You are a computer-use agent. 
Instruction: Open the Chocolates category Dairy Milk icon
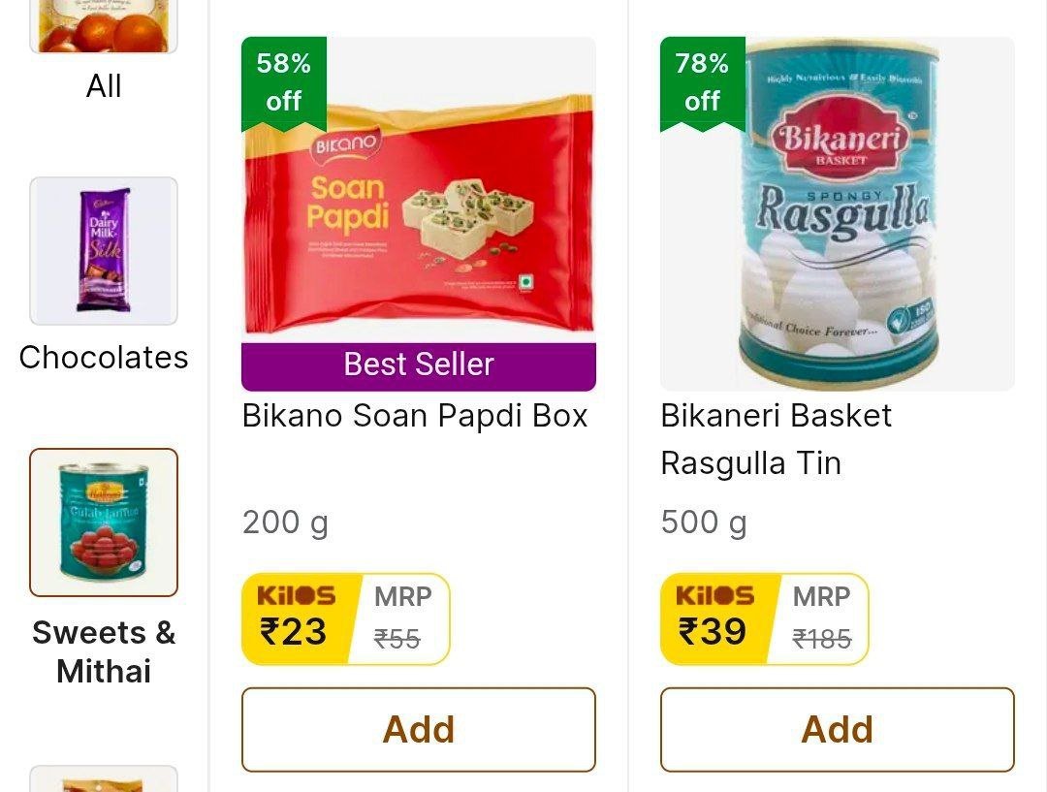coord(104,251)
